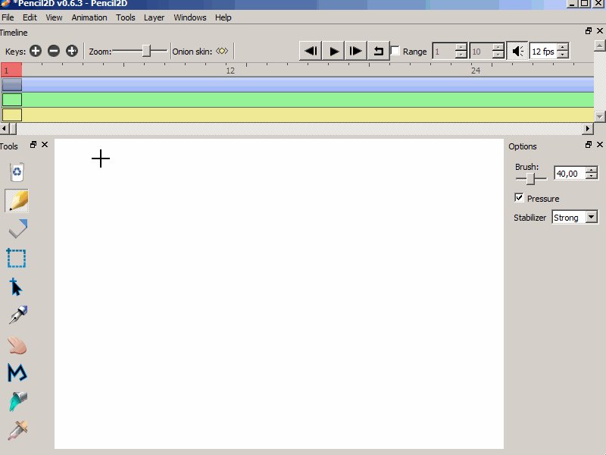Click the red frame 1 marker on ruler
Screen dimensions: 606x455
tap(11, 70)
